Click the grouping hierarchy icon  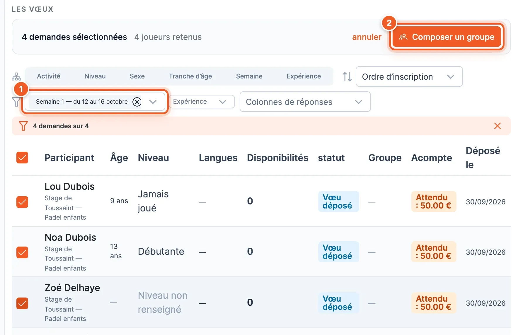[x=16, y=77]
